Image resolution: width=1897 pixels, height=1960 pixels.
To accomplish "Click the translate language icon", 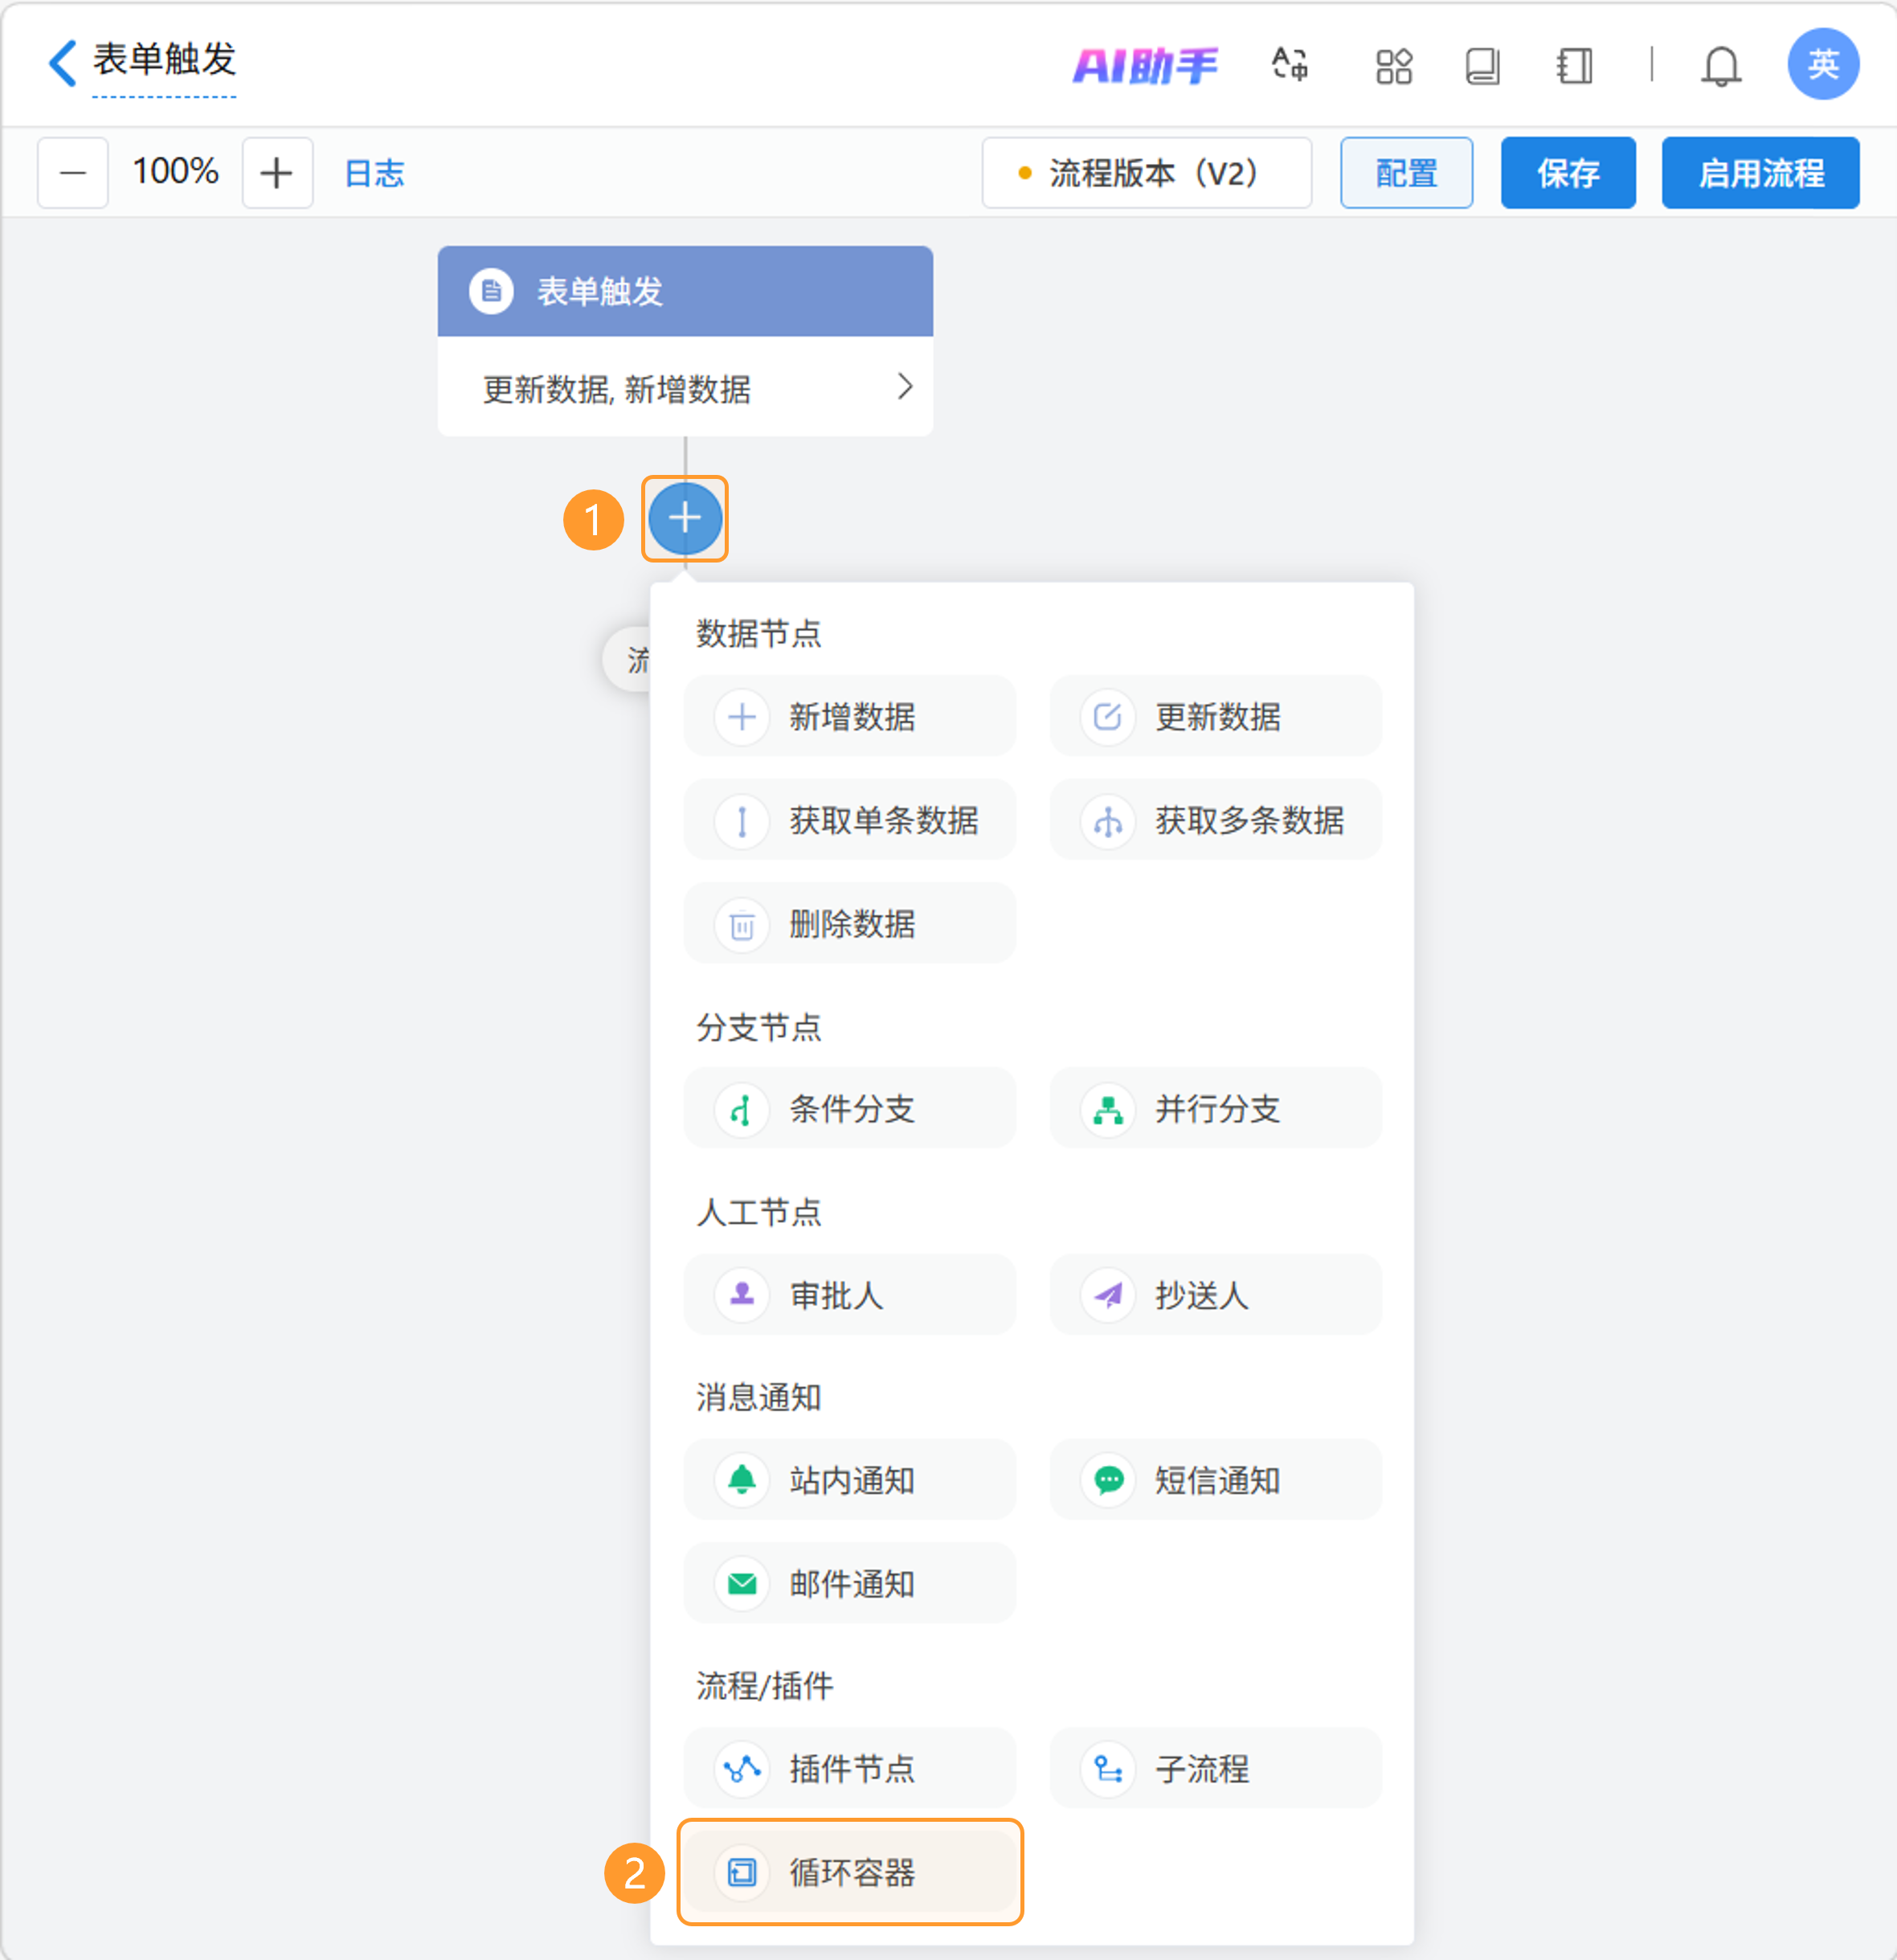I will pyautogui.click(x=1289, y=66).
